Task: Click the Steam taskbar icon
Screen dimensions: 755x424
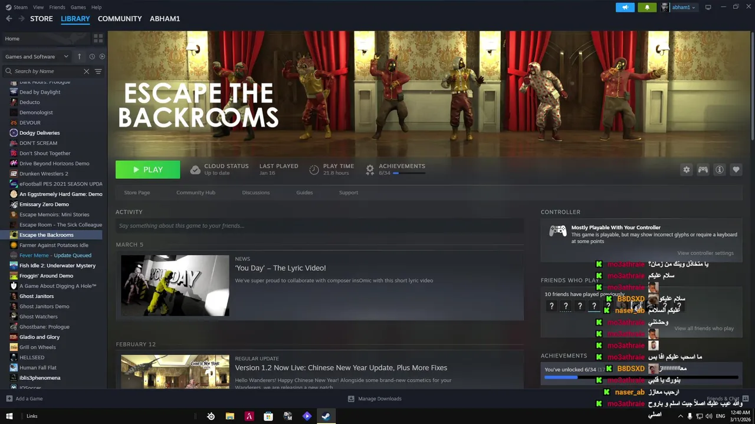Action: pyautogui.click(x=326, y=416)
